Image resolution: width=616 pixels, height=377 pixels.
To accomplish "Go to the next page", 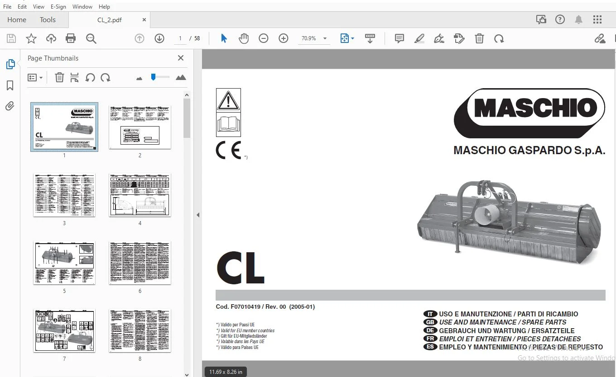I will click(159, 39).
